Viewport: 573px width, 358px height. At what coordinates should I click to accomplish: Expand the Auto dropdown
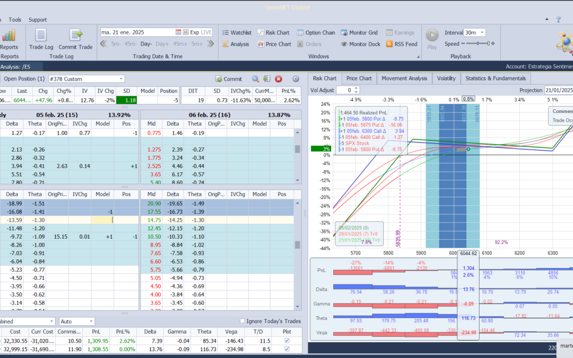(x=91, y=321)
